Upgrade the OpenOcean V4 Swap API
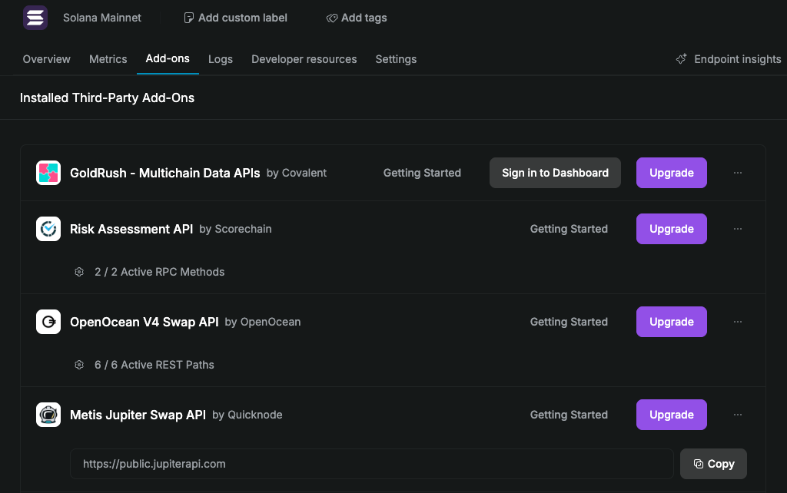Viewport: 787px width, 493px height. [672, 322]
